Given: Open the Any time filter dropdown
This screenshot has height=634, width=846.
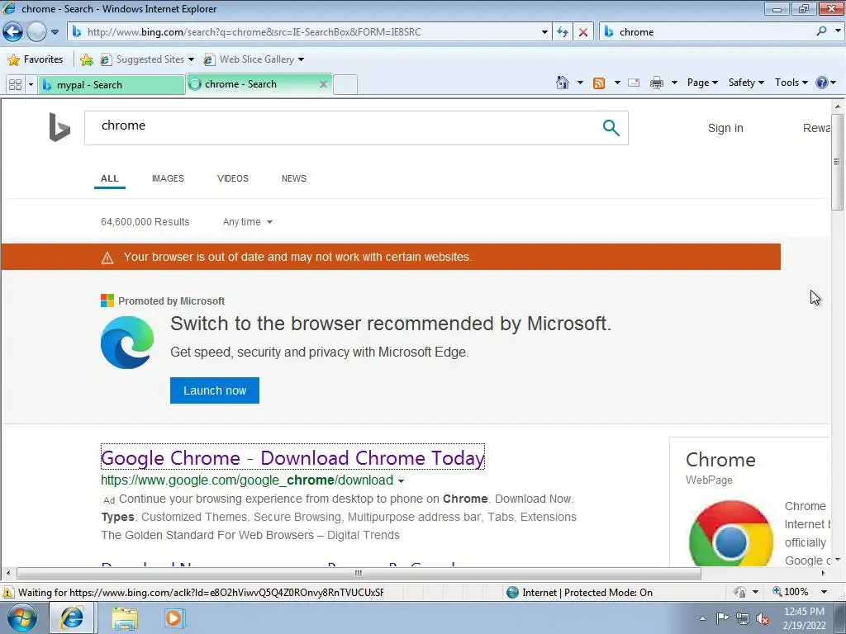Looking at the screenshot, I should point(248,222).
